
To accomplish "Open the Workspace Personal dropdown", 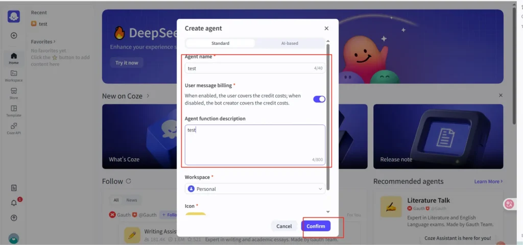I will [x=255, y=189].
